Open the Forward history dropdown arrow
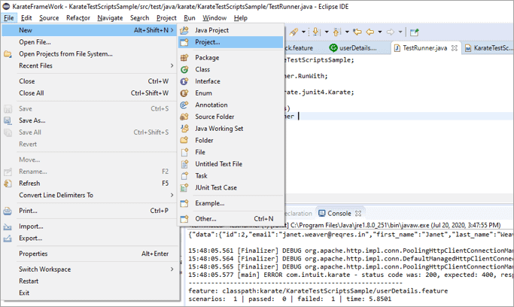The image size is (514, 307). [400, 32]
